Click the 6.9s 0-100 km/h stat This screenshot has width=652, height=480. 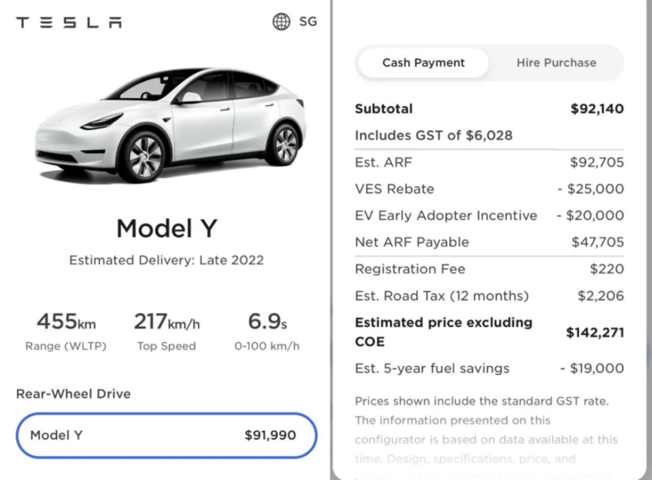coord(267,331)
